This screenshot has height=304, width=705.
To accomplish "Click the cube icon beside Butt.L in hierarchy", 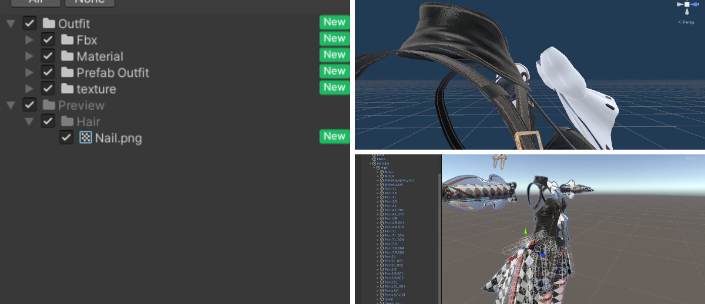I will point(382,172).
